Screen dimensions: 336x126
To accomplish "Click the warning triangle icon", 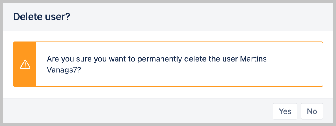I will click(x=25, y=64).
